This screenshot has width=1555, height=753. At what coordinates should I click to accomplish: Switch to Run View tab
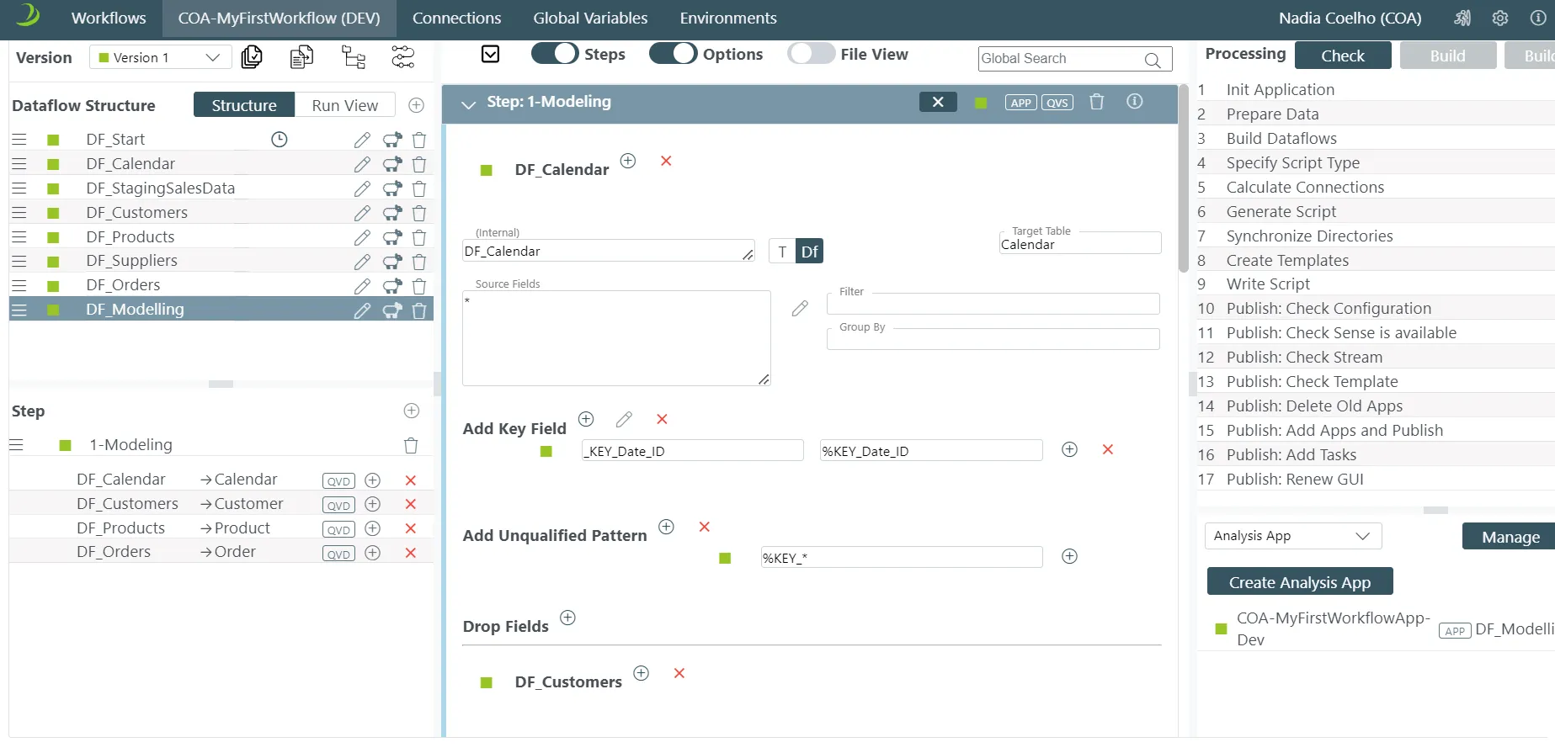point(344,105)
